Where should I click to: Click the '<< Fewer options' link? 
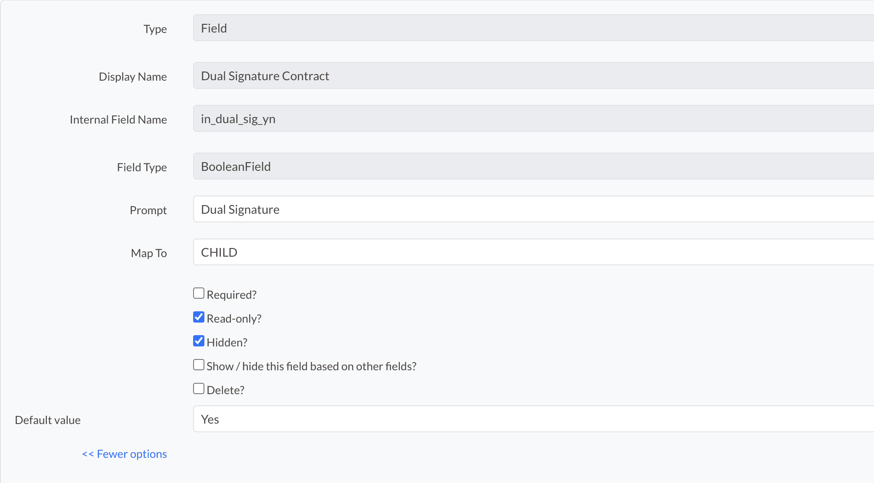tap(125, 454)
